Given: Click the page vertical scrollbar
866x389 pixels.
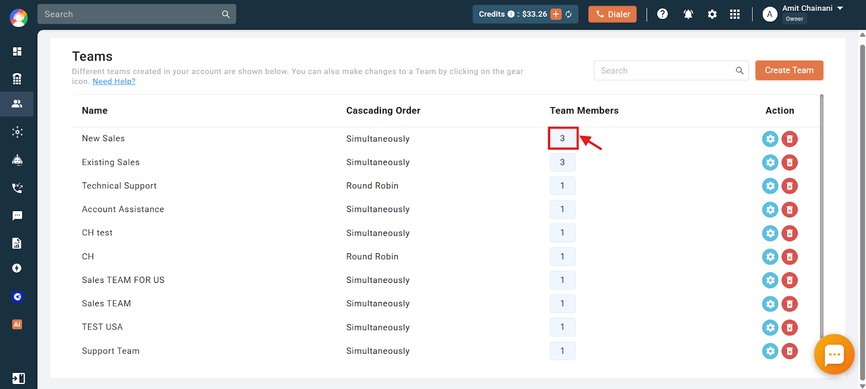Looking at the screenshot, I should tap(862, 213).
